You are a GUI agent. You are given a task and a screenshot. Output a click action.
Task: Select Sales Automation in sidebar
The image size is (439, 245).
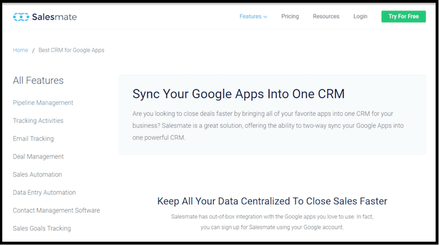(38, 175)
